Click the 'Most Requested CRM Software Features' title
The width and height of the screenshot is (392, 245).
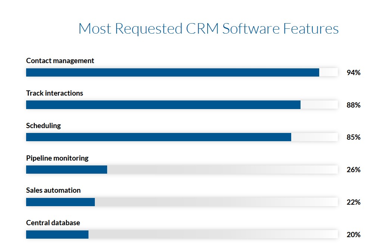pos(208,29)
